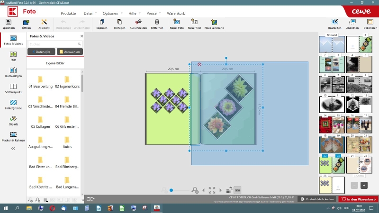
Task: Click the Kopieren copy icon
Action: coord(101,22)
